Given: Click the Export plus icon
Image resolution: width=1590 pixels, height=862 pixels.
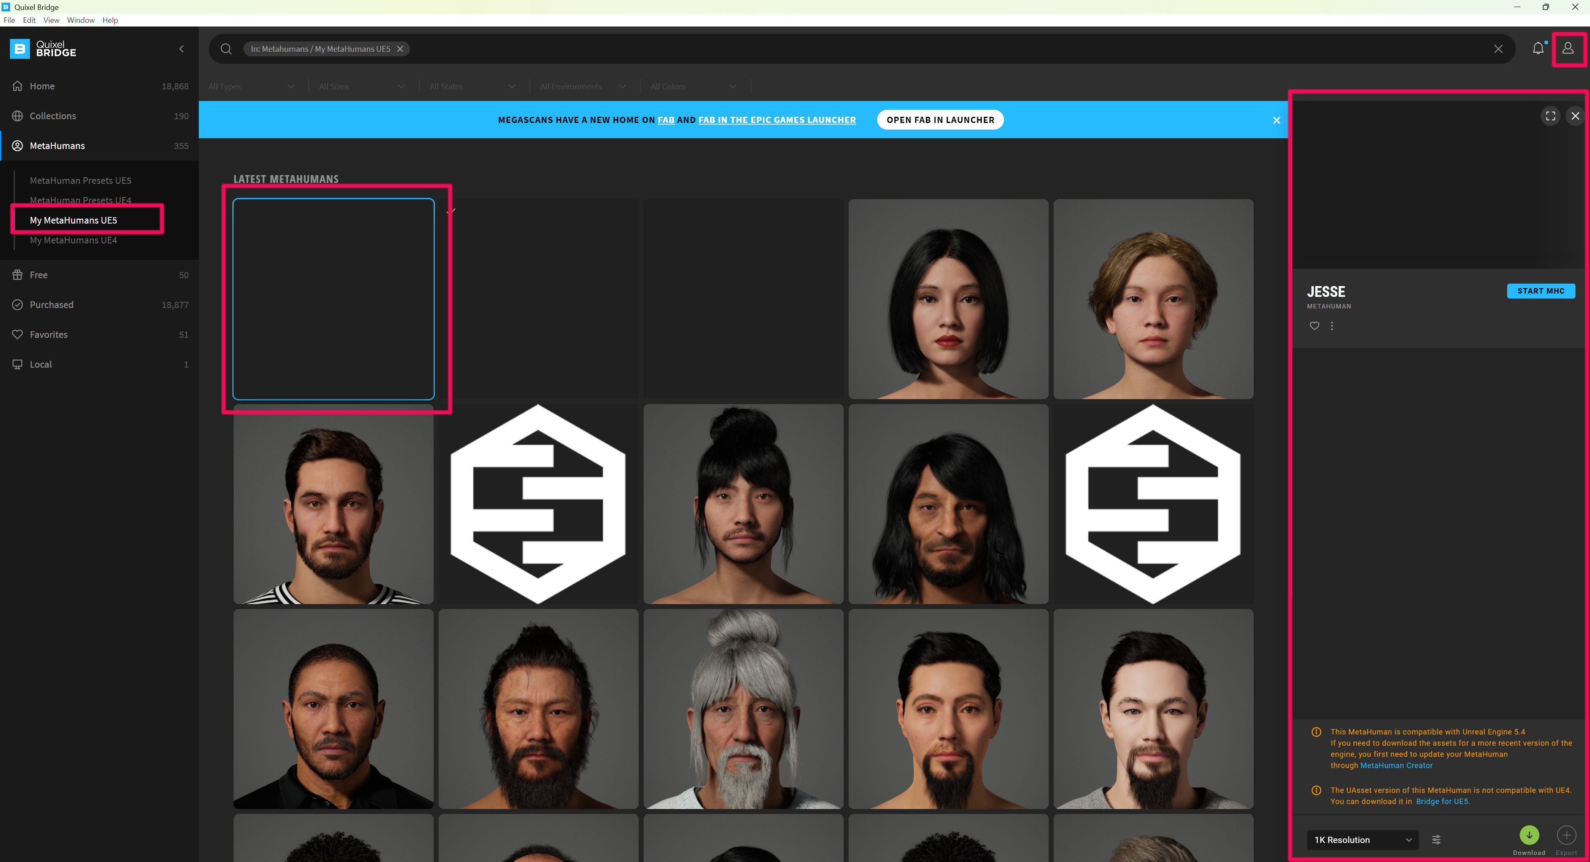Looking at the screenshot, I should point(1566,836).
